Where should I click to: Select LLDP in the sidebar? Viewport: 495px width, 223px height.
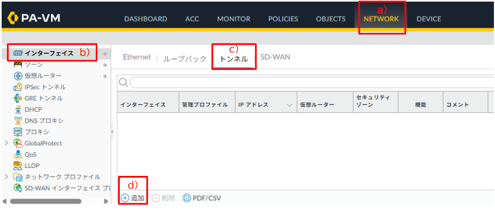coord(32,166)
